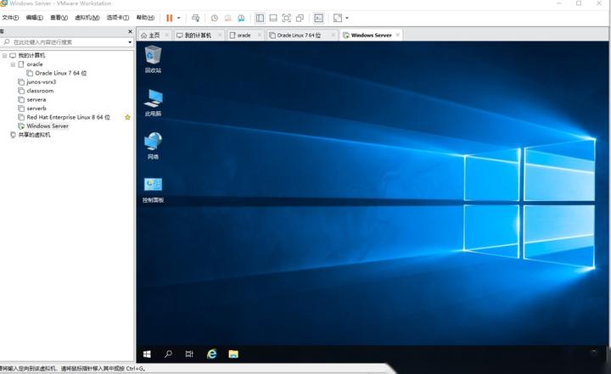
Task: Toggle the favorite star for Red Hat Enterprise Linux
Action: 127,117
